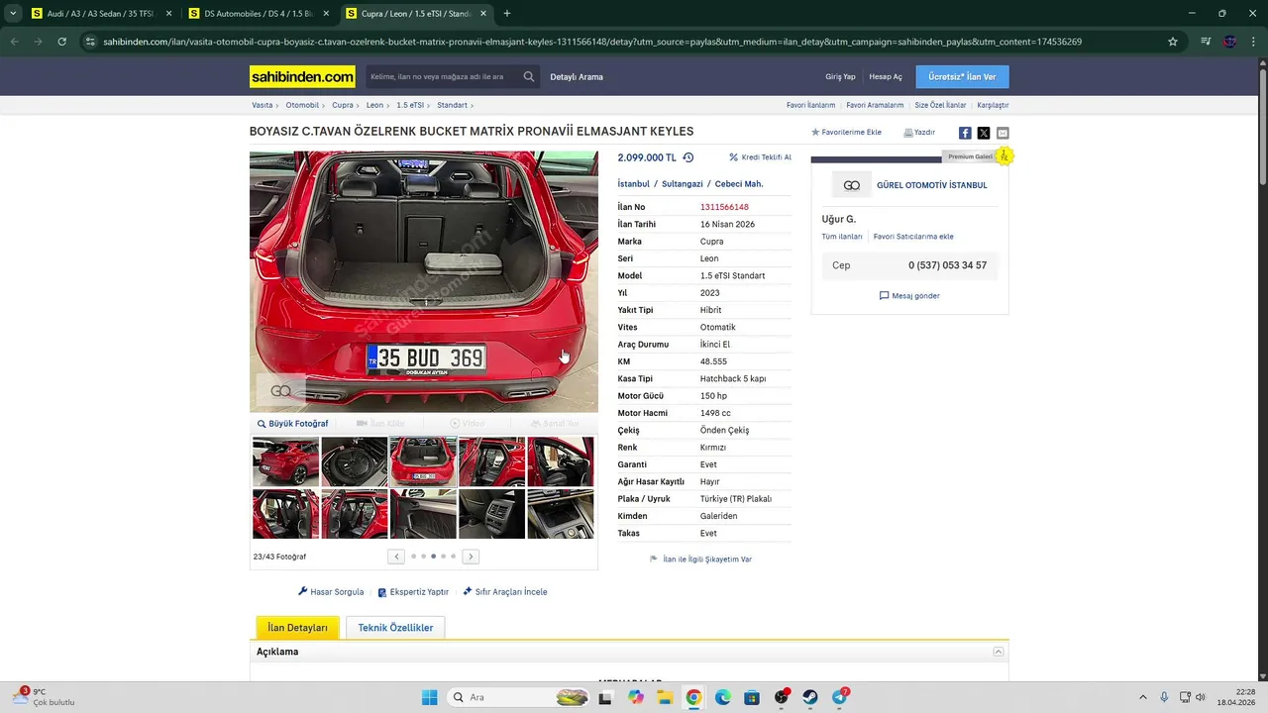Open Microsoft Store from taskbar
This screenshot has width=1268, height=713.
(752, 697)
